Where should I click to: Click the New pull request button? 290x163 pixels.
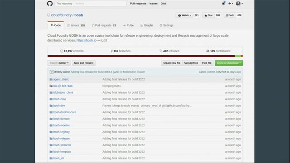coord(84,63)
